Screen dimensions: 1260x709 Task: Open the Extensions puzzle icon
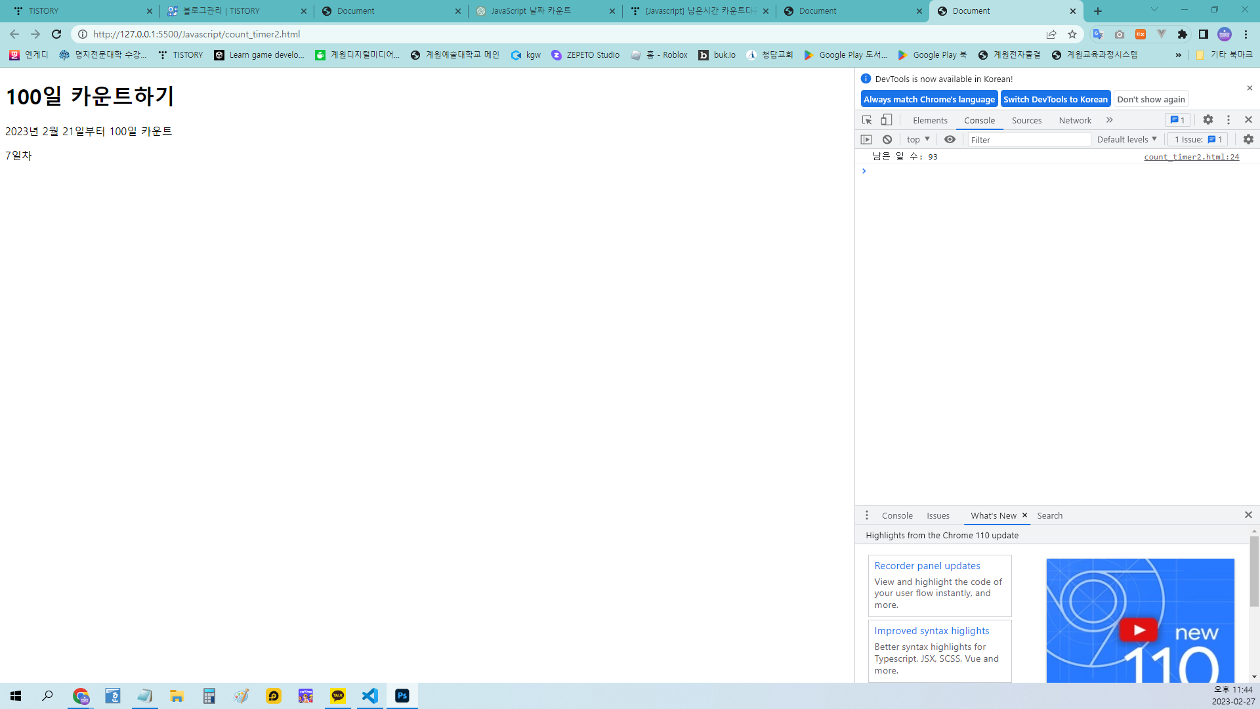[1183, 34]
